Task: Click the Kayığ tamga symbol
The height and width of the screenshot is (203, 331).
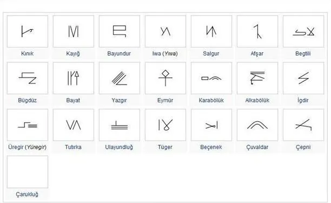Action: pyautogui.click(x=74, y=31)
